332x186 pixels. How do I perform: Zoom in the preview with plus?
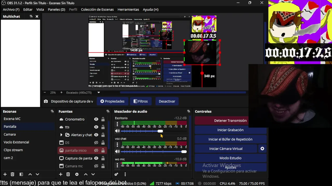(x=61, y=92)
